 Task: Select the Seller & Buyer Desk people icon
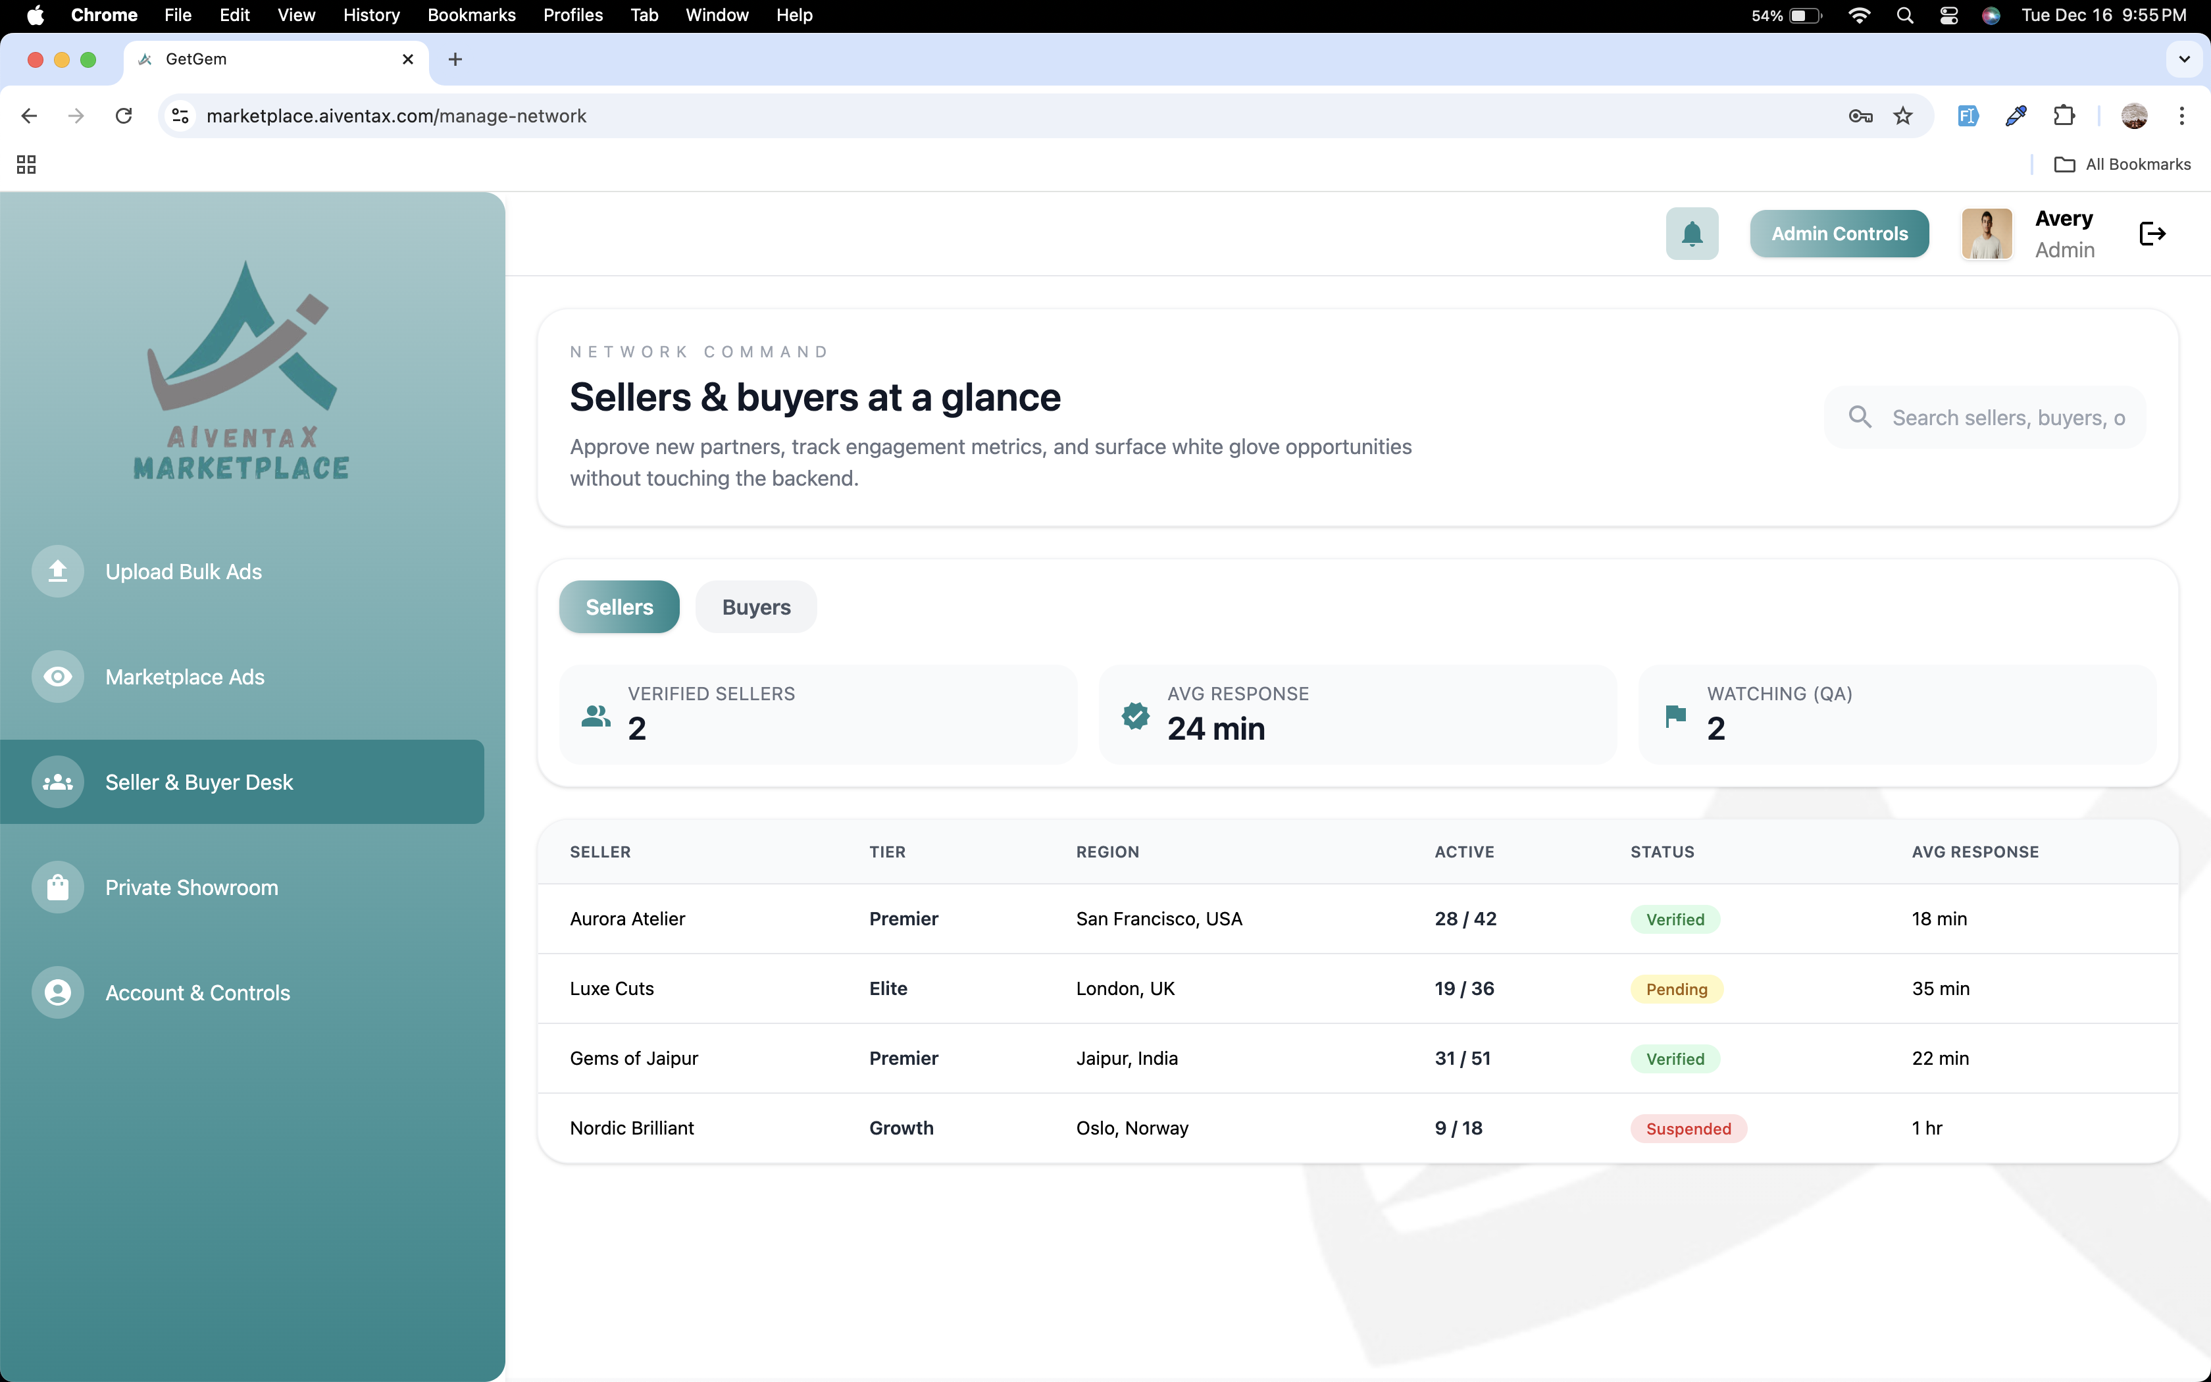click(57, 782)
